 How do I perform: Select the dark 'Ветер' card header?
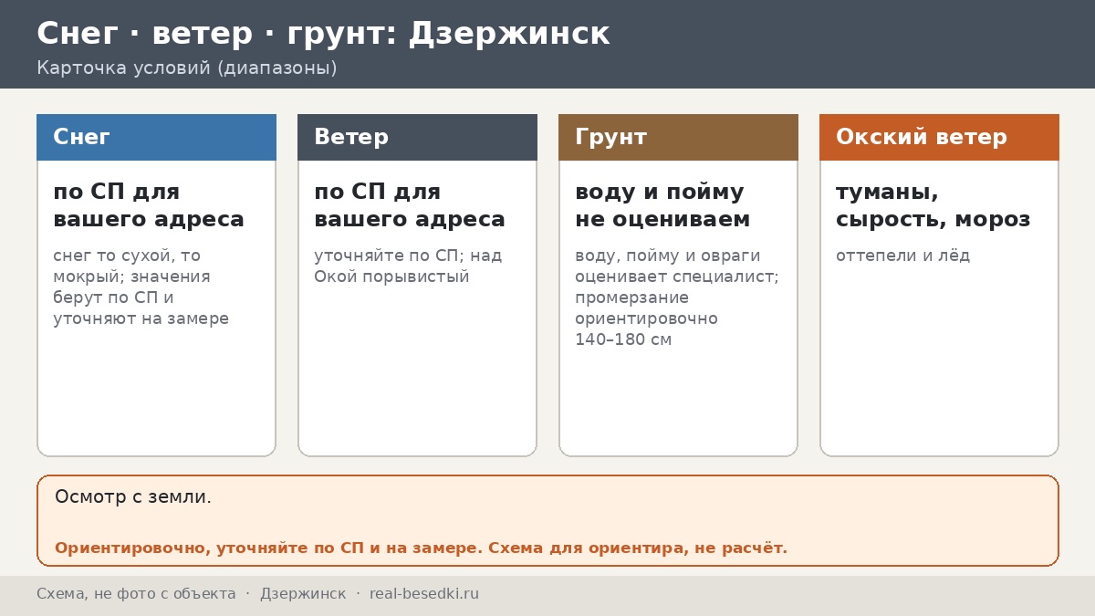(x=417, y=137)
